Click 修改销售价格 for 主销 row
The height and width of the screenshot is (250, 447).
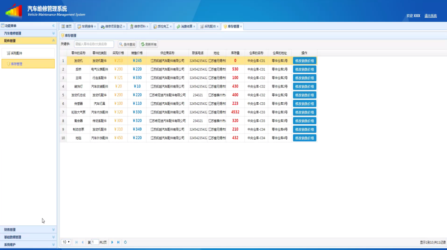[305, 78]
